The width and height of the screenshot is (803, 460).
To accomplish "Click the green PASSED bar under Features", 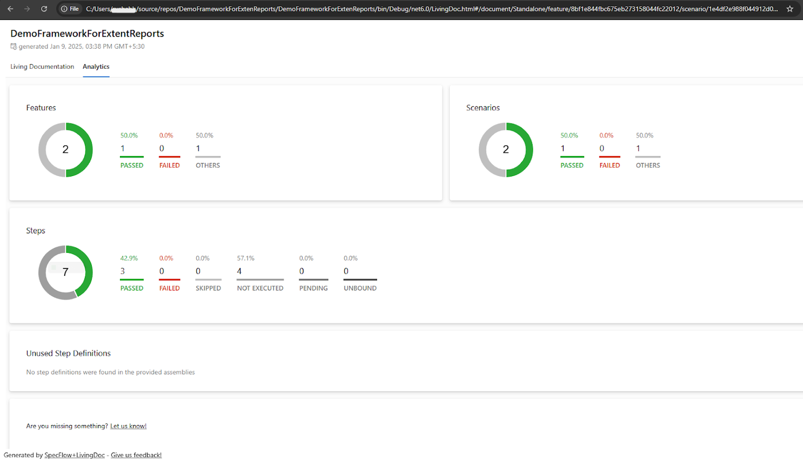I will coord(131,157).
